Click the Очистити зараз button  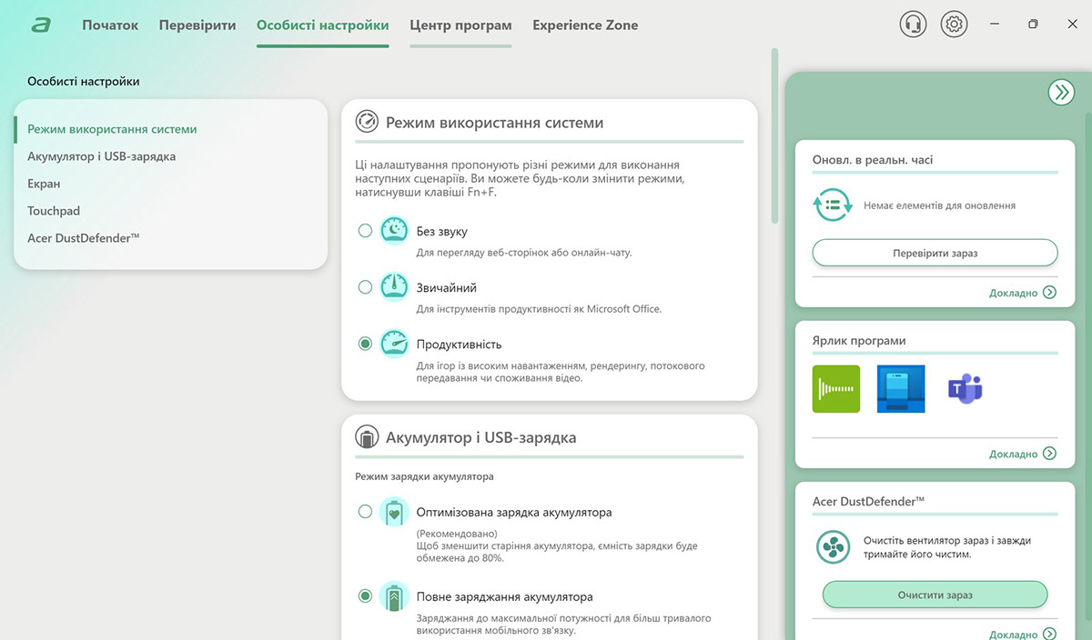point(935,595)
